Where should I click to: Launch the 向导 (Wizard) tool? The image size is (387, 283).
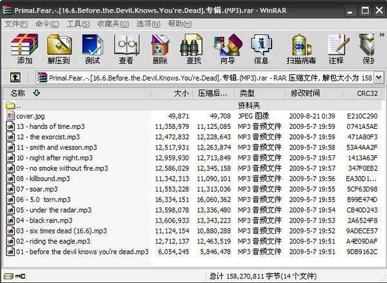coord(228,49)
